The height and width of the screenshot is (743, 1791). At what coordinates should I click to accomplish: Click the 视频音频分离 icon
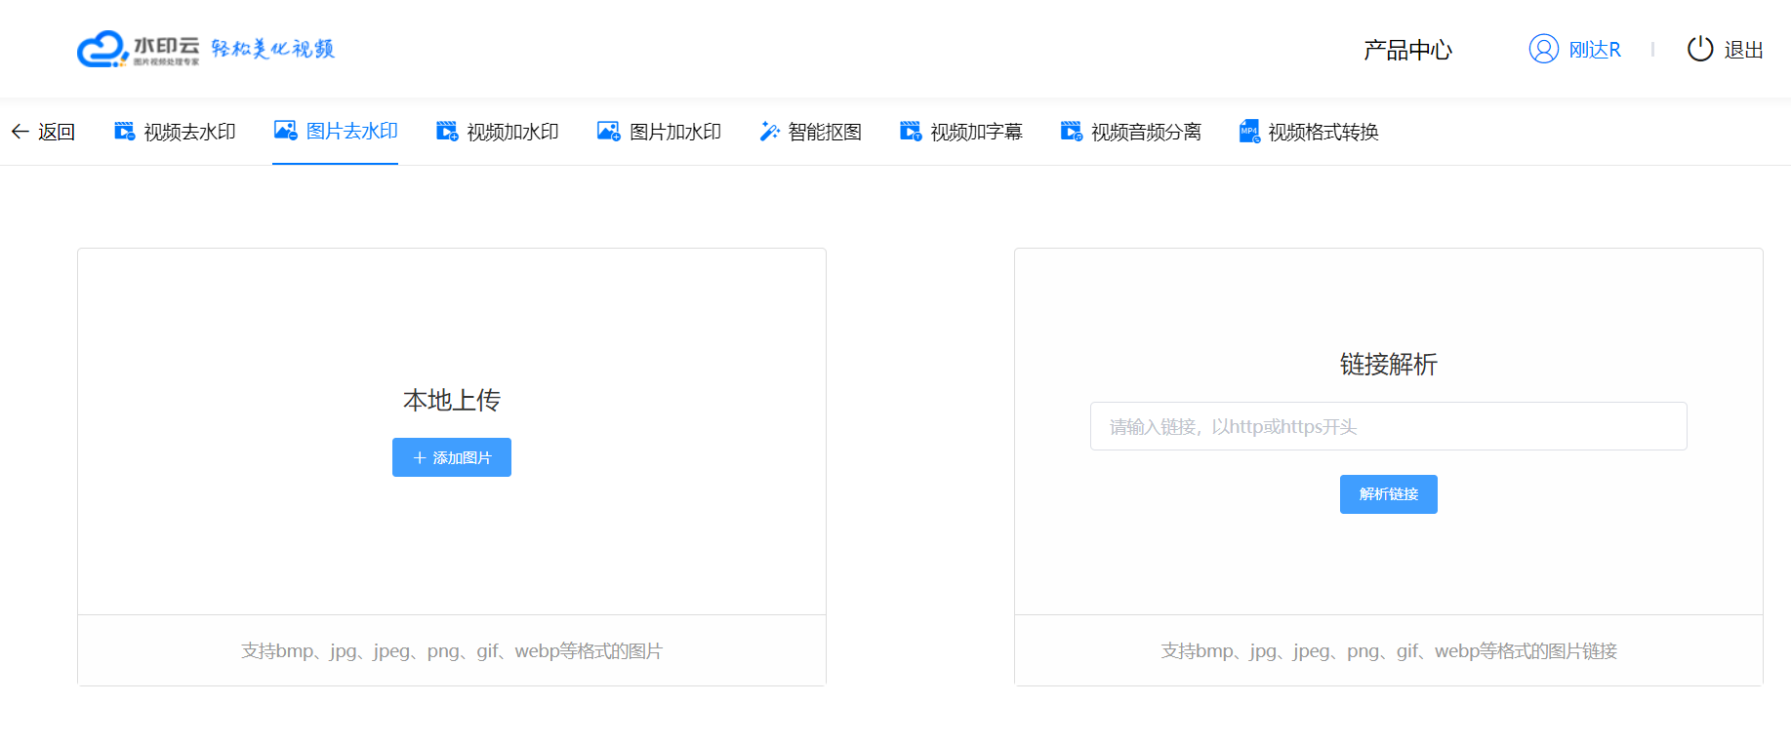tap(1071, 132)
